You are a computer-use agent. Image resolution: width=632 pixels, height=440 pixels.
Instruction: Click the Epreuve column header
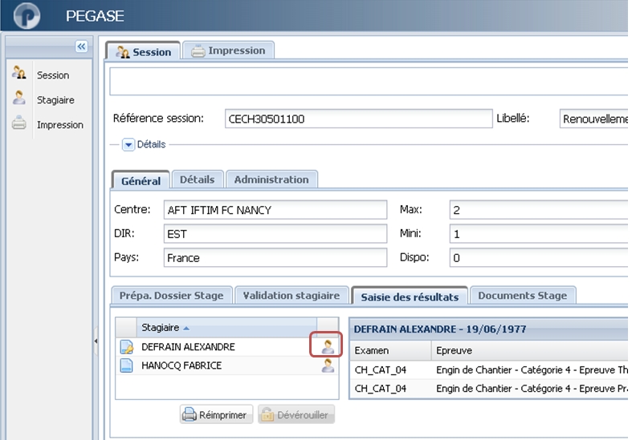pos(530,350)
